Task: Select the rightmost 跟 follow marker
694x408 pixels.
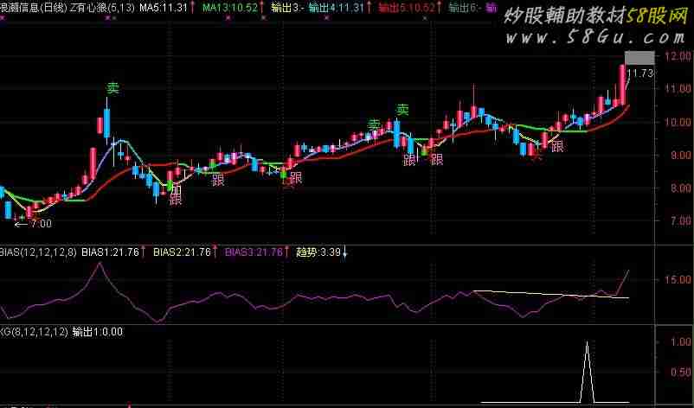Action: click(x=557, y=146)
